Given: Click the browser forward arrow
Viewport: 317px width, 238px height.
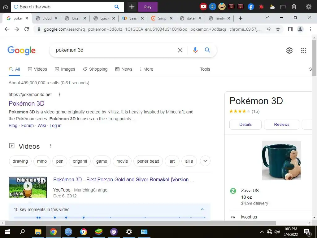Looking at the screenshot, I should coord(17,29).
